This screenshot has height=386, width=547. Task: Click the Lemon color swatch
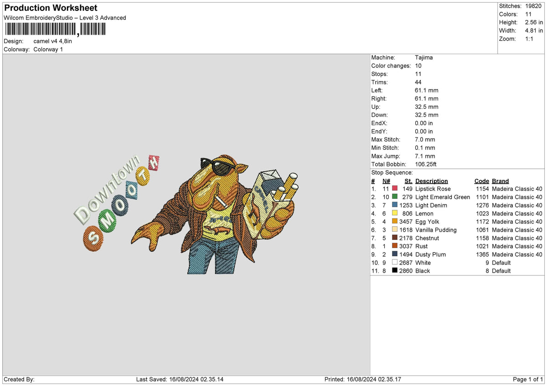click(395, 213)
